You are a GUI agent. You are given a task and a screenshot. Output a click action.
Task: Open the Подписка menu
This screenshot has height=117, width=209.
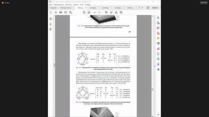[76, 5]
